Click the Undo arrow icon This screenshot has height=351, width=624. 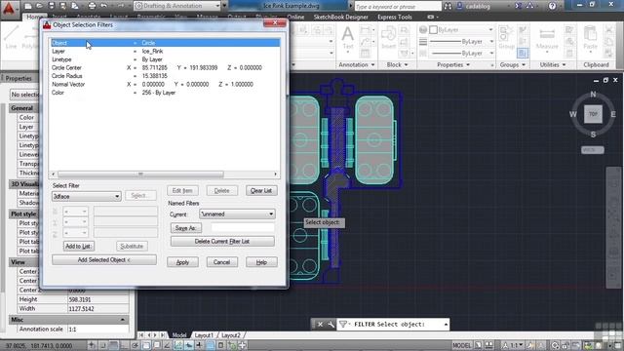104,6
